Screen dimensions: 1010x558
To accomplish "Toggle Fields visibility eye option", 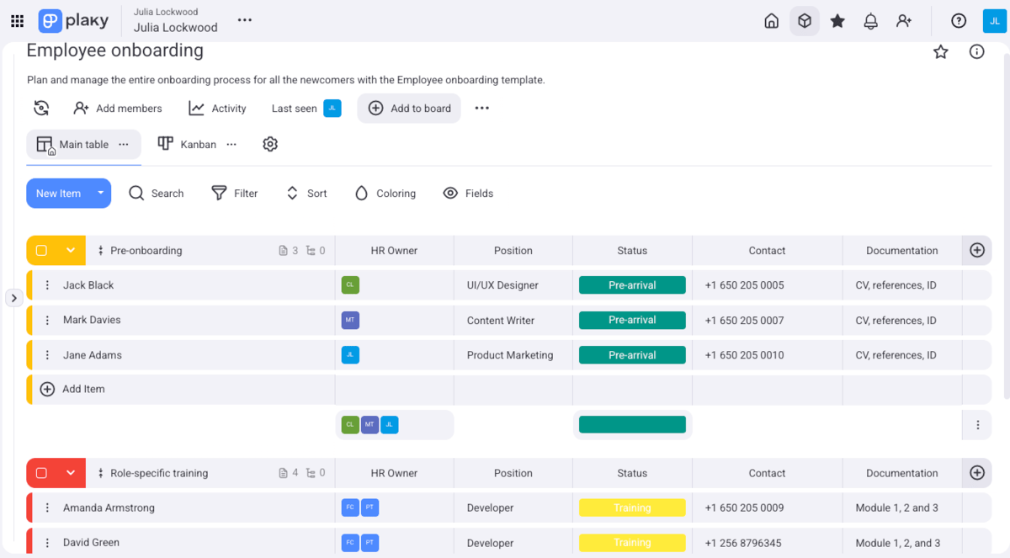I will tap(468, 194).
